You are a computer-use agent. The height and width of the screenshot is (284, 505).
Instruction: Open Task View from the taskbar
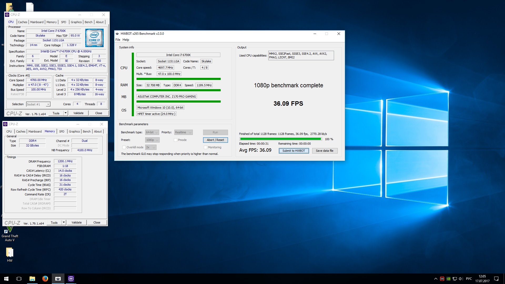click(x=19, y=279)
